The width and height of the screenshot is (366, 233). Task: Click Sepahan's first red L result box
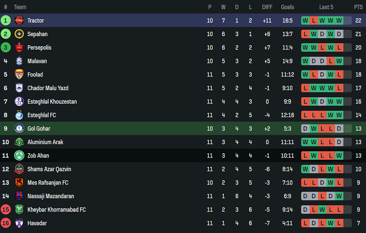[305, 34]
